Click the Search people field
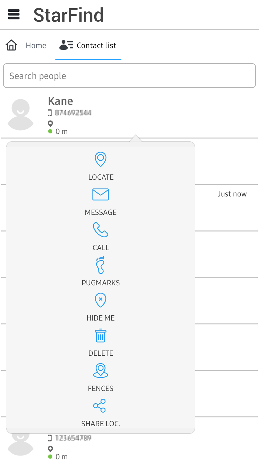 [129, 76]
